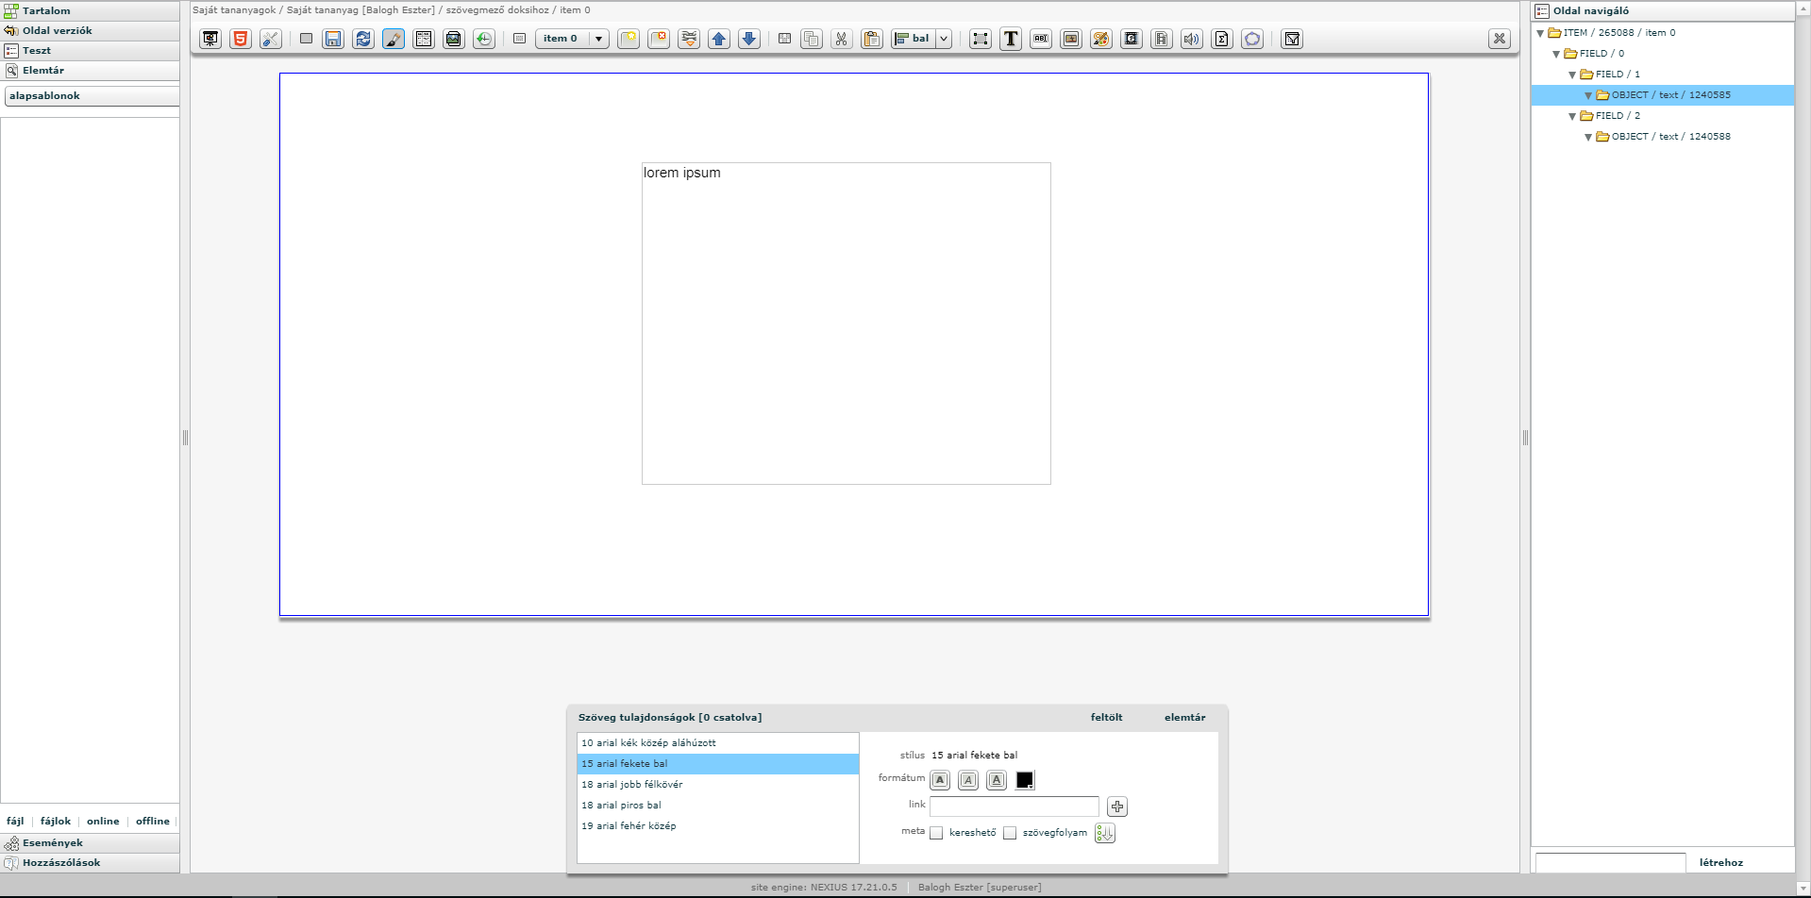This screenshot has height=898, width=1811.
Task: Enable the szövegfolyam checkbox
Action: point(1010,833)
